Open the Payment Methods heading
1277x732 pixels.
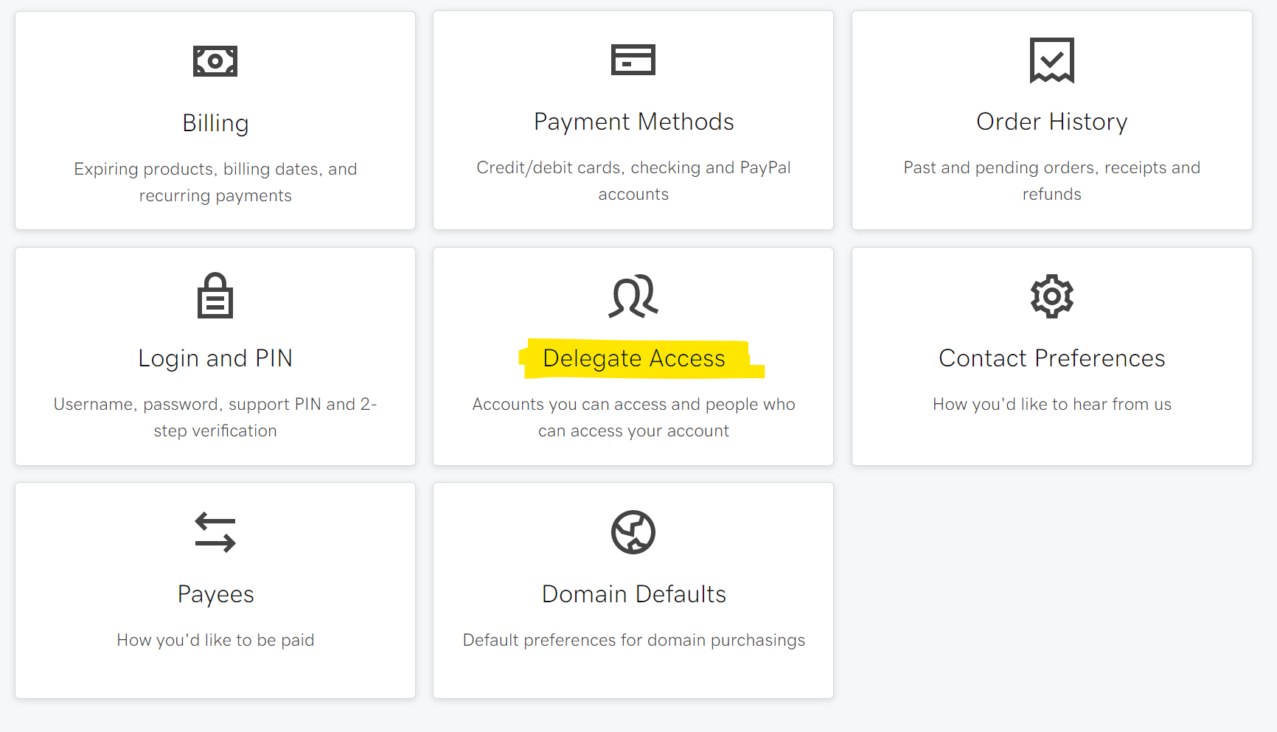point(633,122)
